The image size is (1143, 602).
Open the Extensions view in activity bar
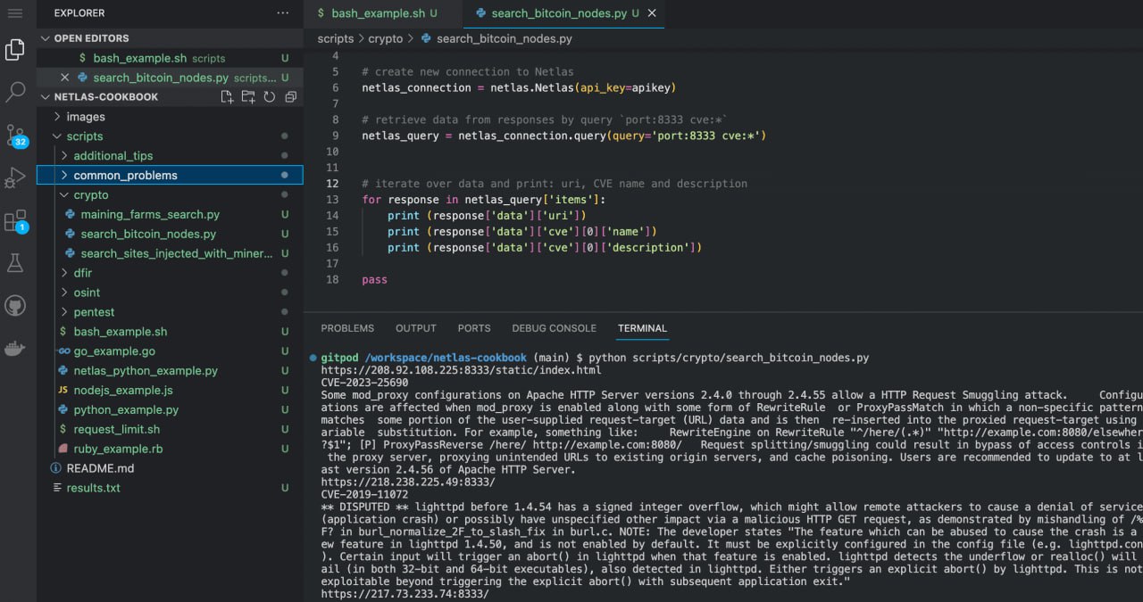pos(15,220)
